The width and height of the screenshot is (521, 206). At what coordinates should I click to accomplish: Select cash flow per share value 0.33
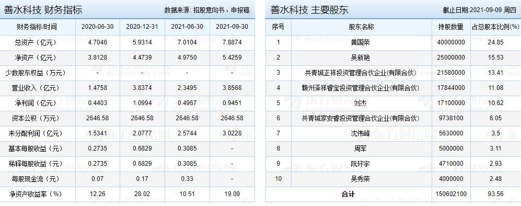click(x=187, y=179)
